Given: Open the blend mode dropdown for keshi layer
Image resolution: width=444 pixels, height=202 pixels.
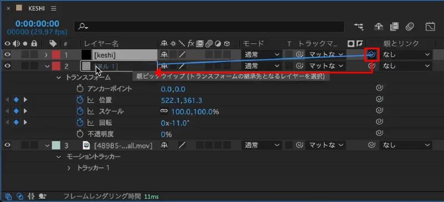Looking at the screenshot, I should coord(261,54).
